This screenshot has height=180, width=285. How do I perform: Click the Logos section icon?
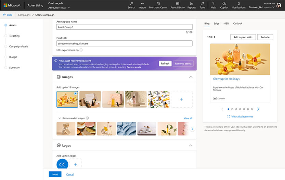59,146
